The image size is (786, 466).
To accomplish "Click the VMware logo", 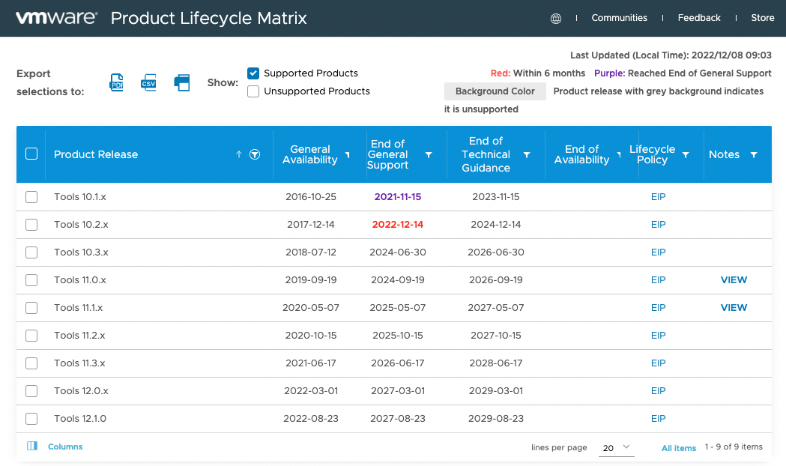I will pos(56,18).
